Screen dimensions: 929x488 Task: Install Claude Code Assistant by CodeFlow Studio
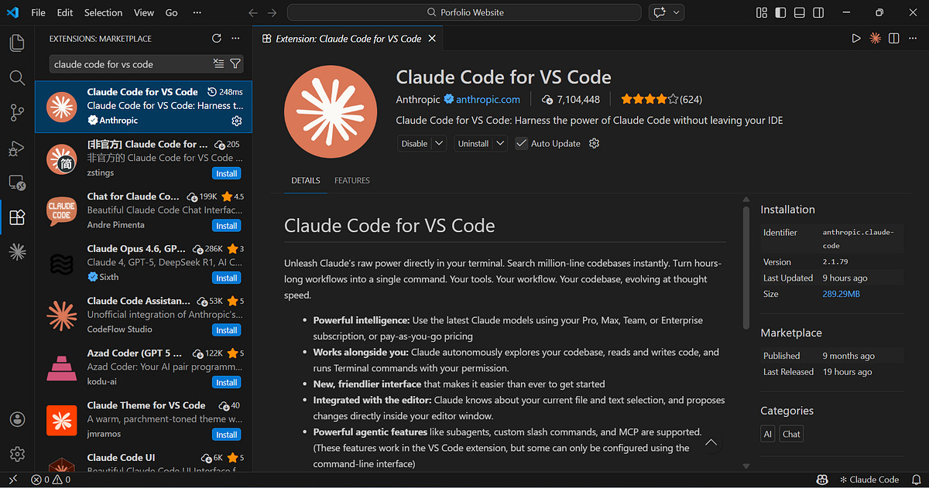point(227,330)
